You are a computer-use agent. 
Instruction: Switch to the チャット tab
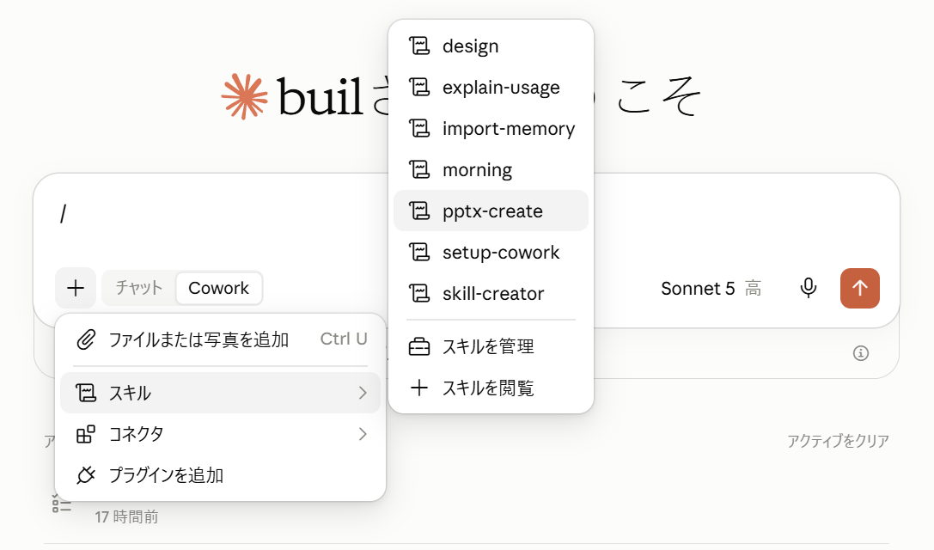point(139,288)
